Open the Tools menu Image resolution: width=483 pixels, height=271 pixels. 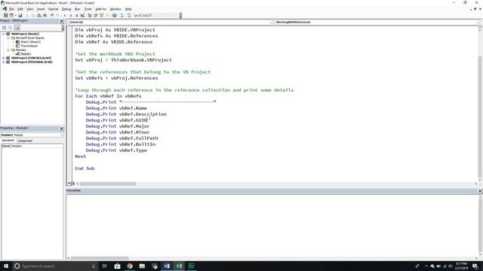coord(88,9)
